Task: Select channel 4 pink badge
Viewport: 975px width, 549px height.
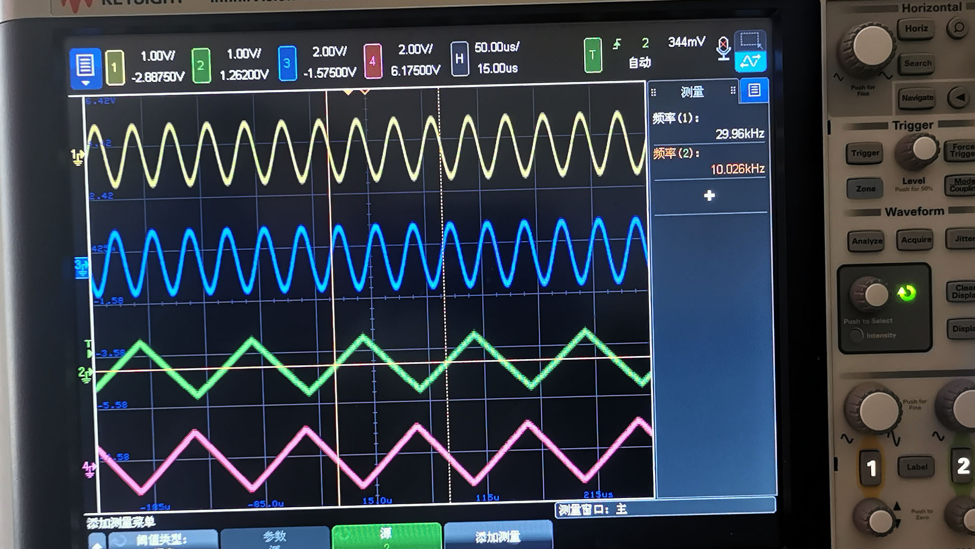Action: coord(372,61)
